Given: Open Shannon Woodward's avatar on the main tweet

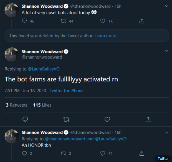Looking at the screenshot, I should point(12,54).
